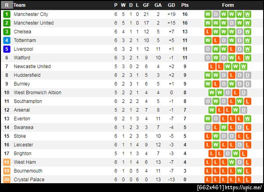Viewport: 264px width, 192px height.
Task: Select the Newcastle United team name
Action: point(32,66)
